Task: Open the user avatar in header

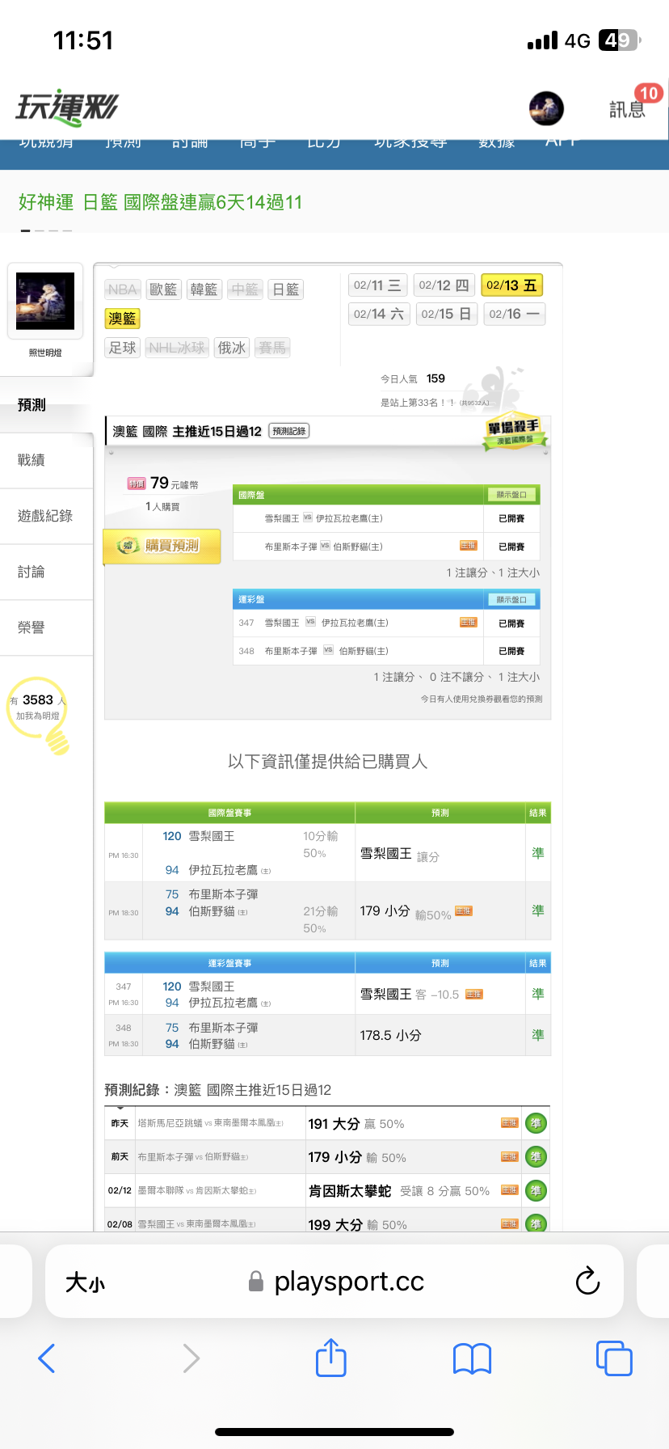Action: 546,108
